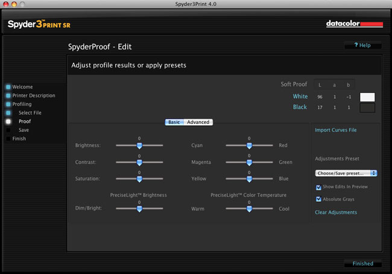Viewport: 392px width, 274px height.
Task: Disable the Absolute Grays checkbox
Action: coord(318,199)
